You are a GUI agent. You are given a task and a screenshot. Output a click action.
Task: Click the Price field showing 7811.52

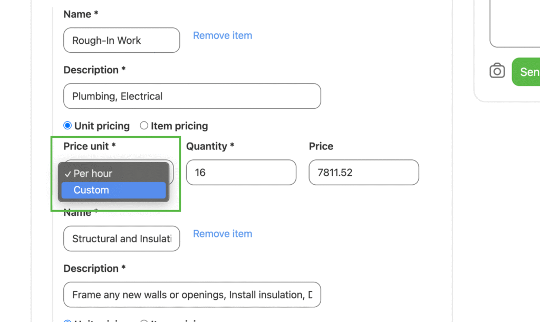(363, 173)
